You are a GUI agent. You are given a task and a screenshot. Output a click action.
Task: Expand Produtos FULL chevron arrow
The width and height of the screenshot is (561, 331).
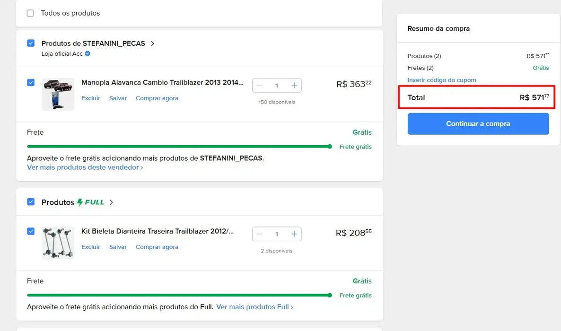111,202
